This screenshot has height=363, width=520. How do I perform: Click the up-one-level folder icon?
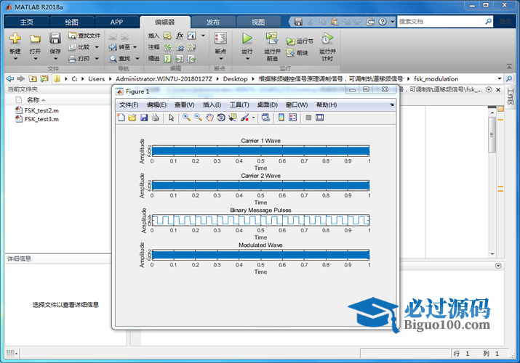pos(33,78)
